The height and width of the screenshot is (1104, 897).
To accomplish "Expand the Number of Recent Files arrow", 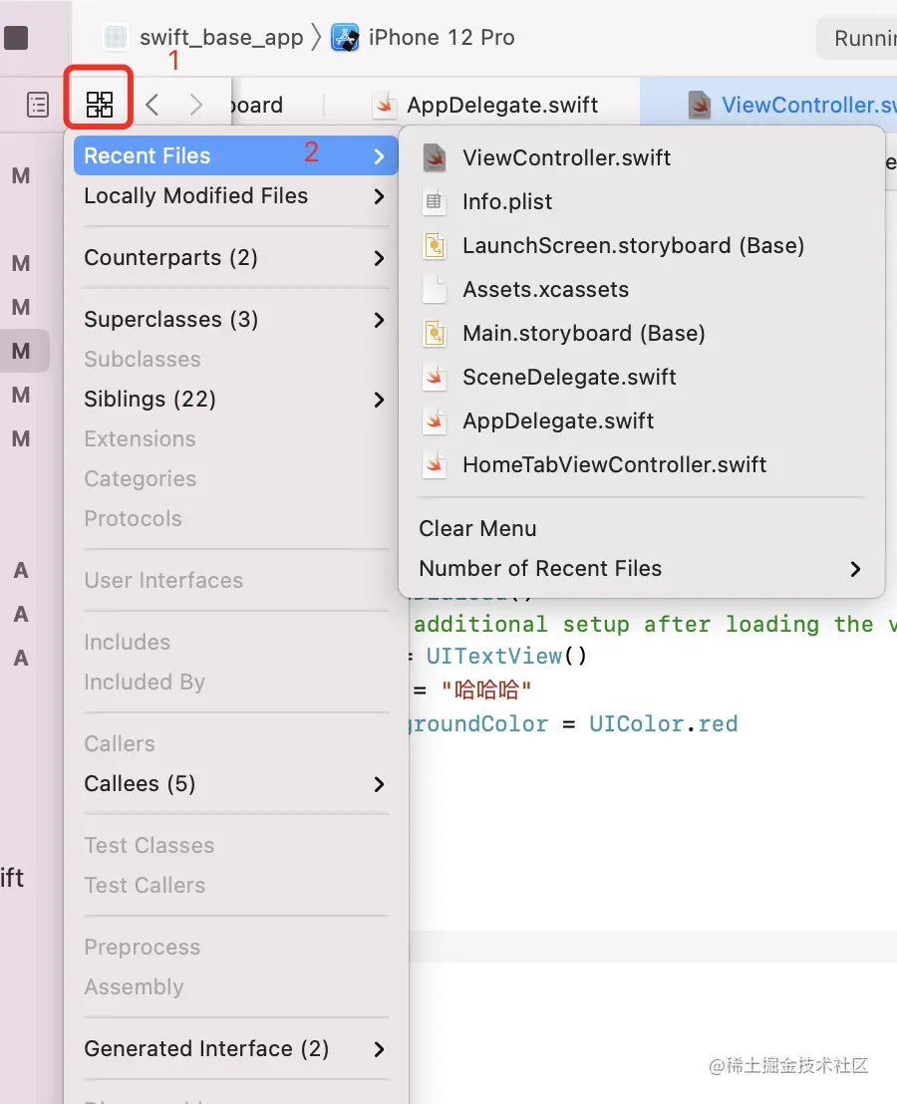I will (x=855, y=569).
